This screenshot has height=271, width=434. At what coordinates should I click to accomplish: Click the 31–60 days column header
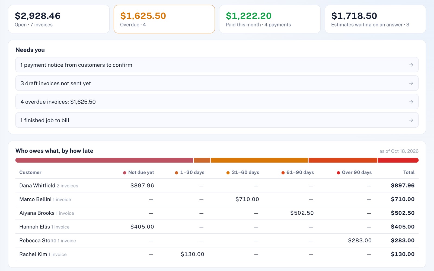(x=243, y=172)
